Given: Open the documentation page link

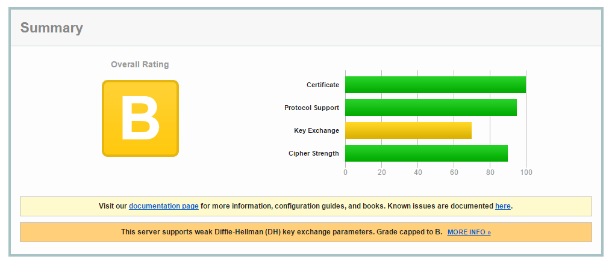Looking at the screenshot, I should click(x=163, y=206).
